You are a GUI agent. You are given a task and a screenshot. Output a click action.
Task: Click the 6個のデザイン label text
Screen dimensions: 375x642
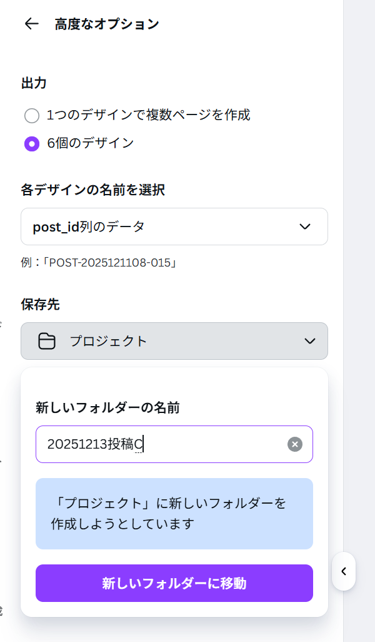(91, 143)
